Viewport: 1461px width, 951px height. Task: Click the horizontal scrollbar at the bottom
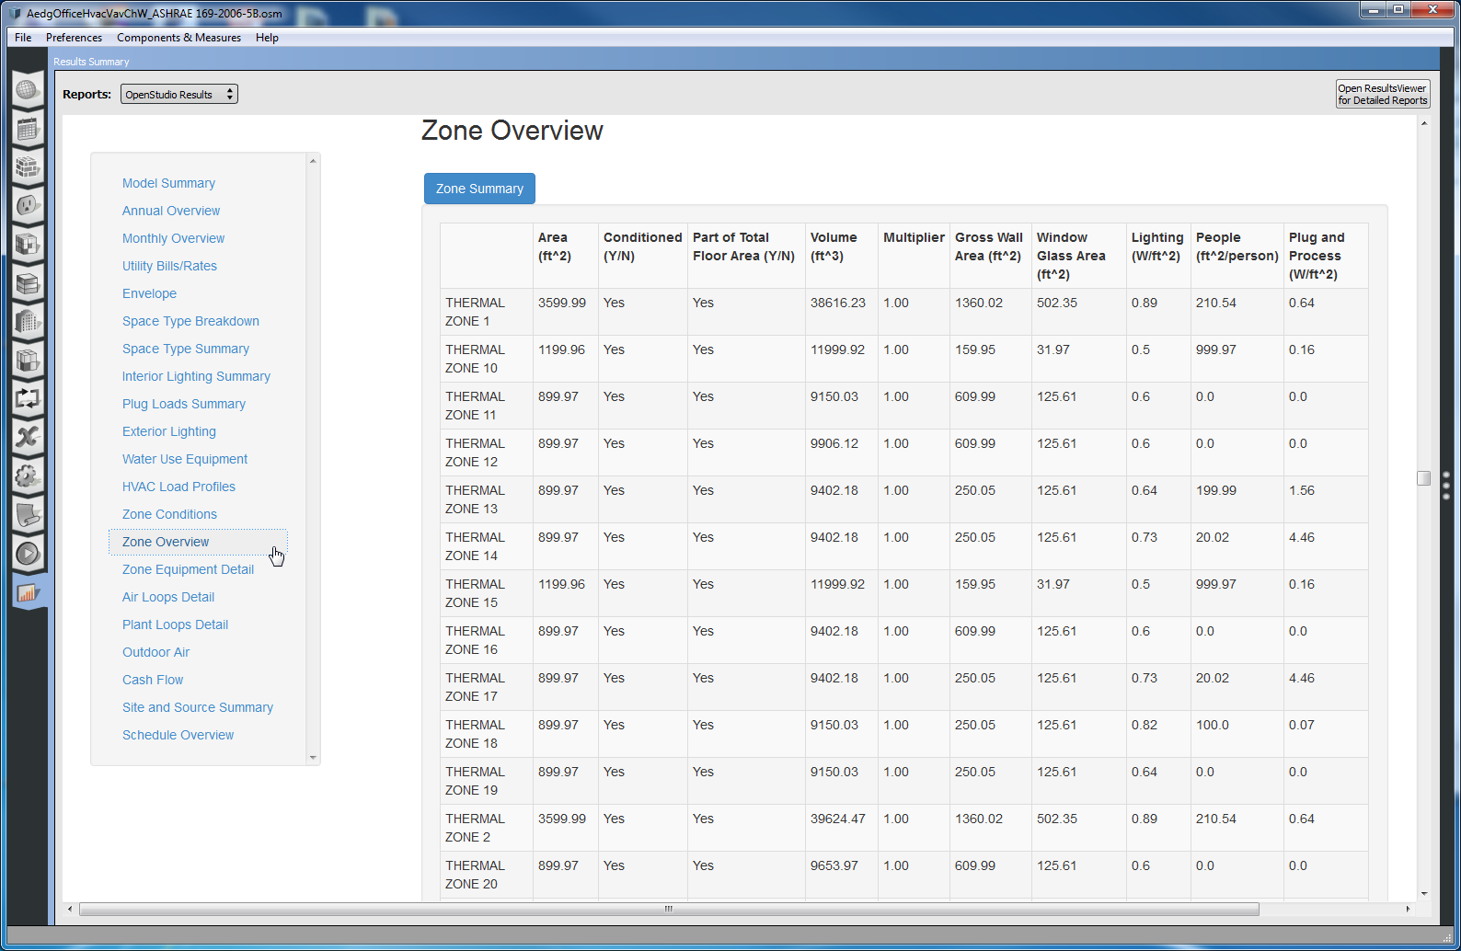pos(668,909)
